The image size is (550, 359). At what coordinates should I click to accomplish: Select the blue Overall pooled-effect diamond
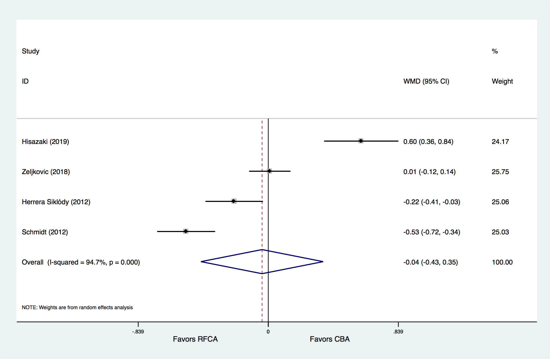tap(262, 262)
